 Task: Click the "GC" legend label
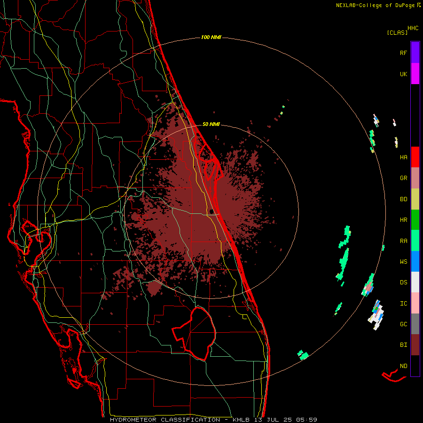click(x=403, y=324)
